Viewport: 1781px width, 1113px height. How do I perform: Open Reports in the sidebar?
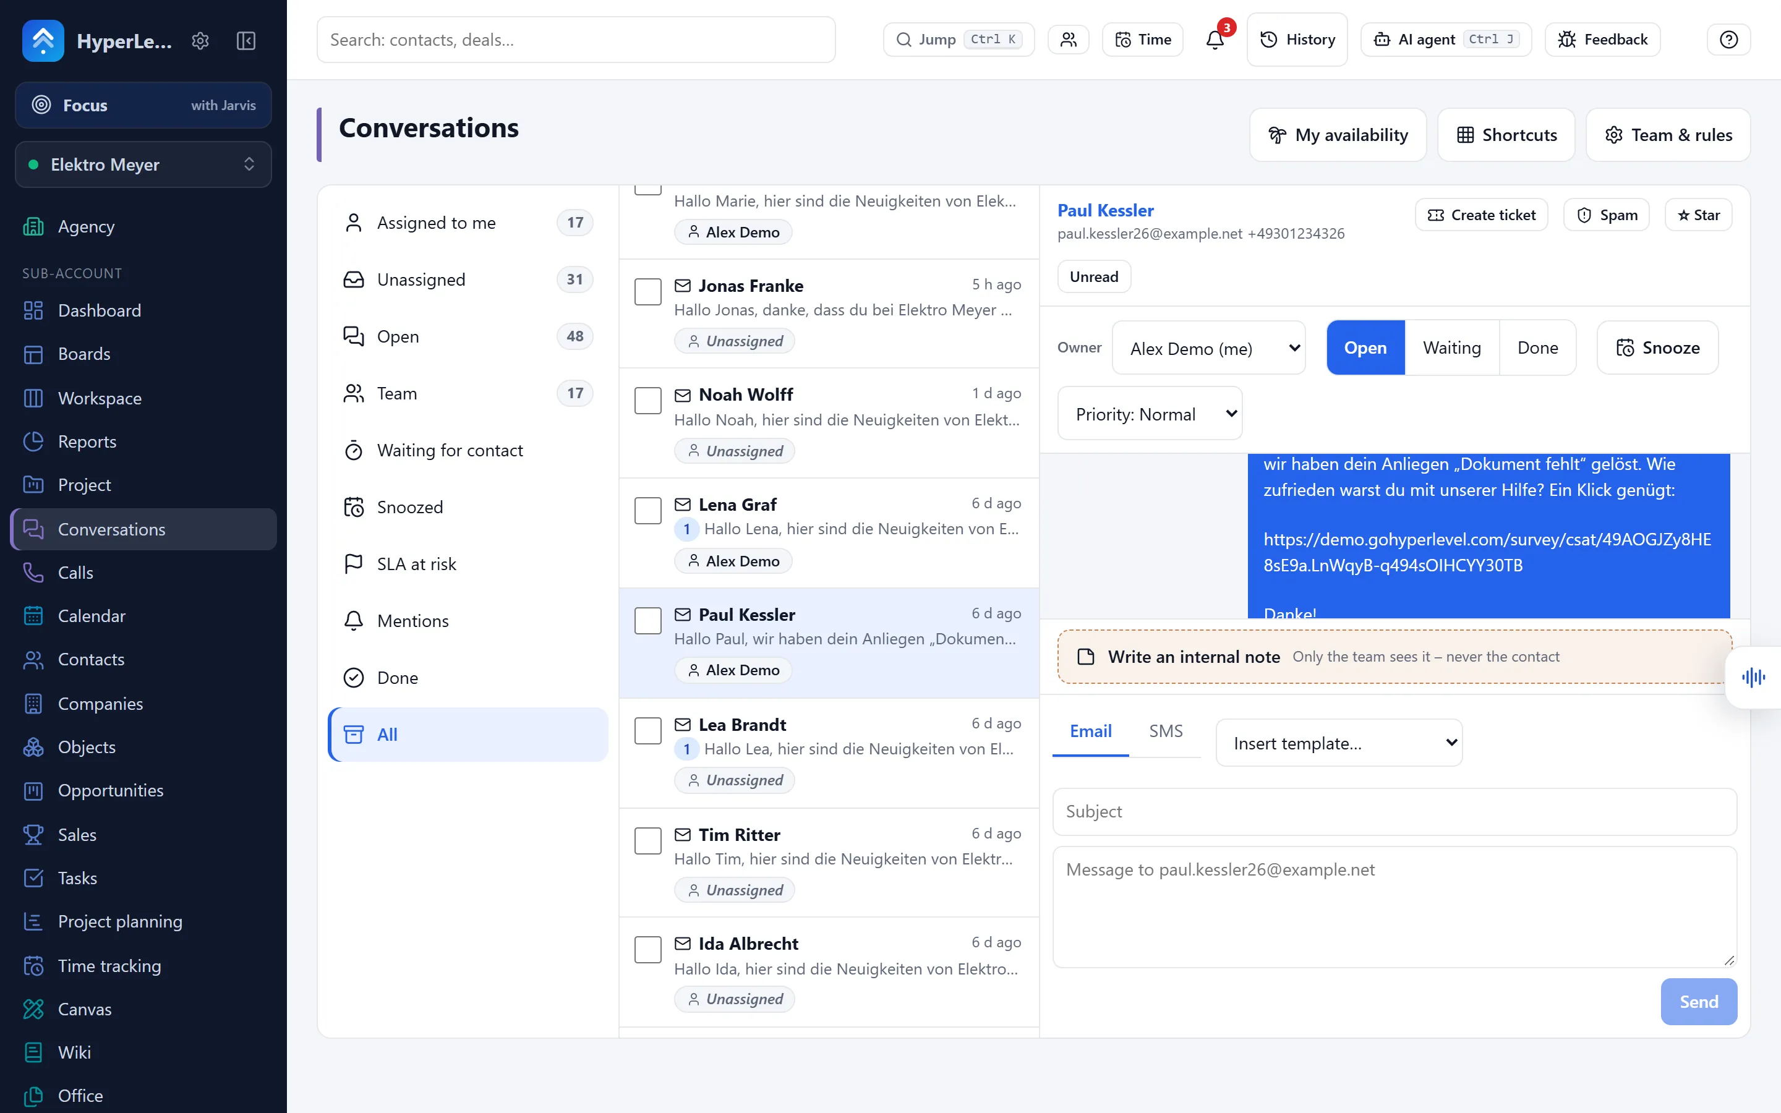coord(143,441)
